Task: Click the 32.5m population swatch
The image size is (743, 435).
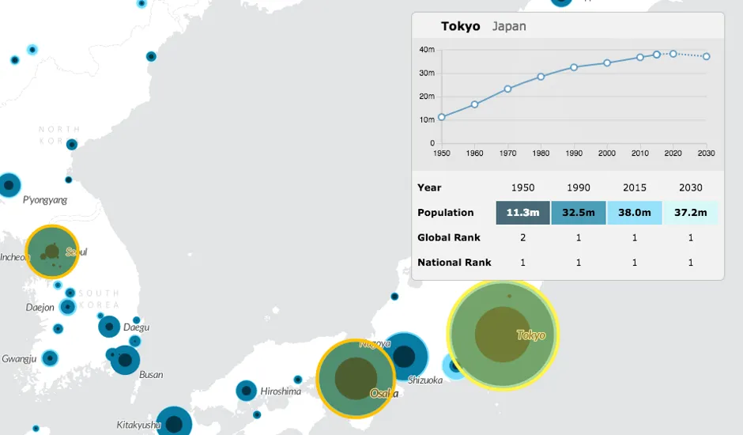Action: [x=579, y=213]
